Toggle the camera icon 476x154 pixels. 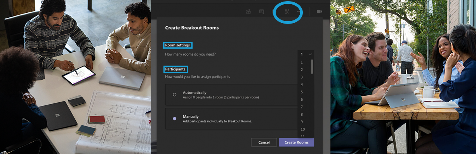pyautogui.click(x=320, y=12)
